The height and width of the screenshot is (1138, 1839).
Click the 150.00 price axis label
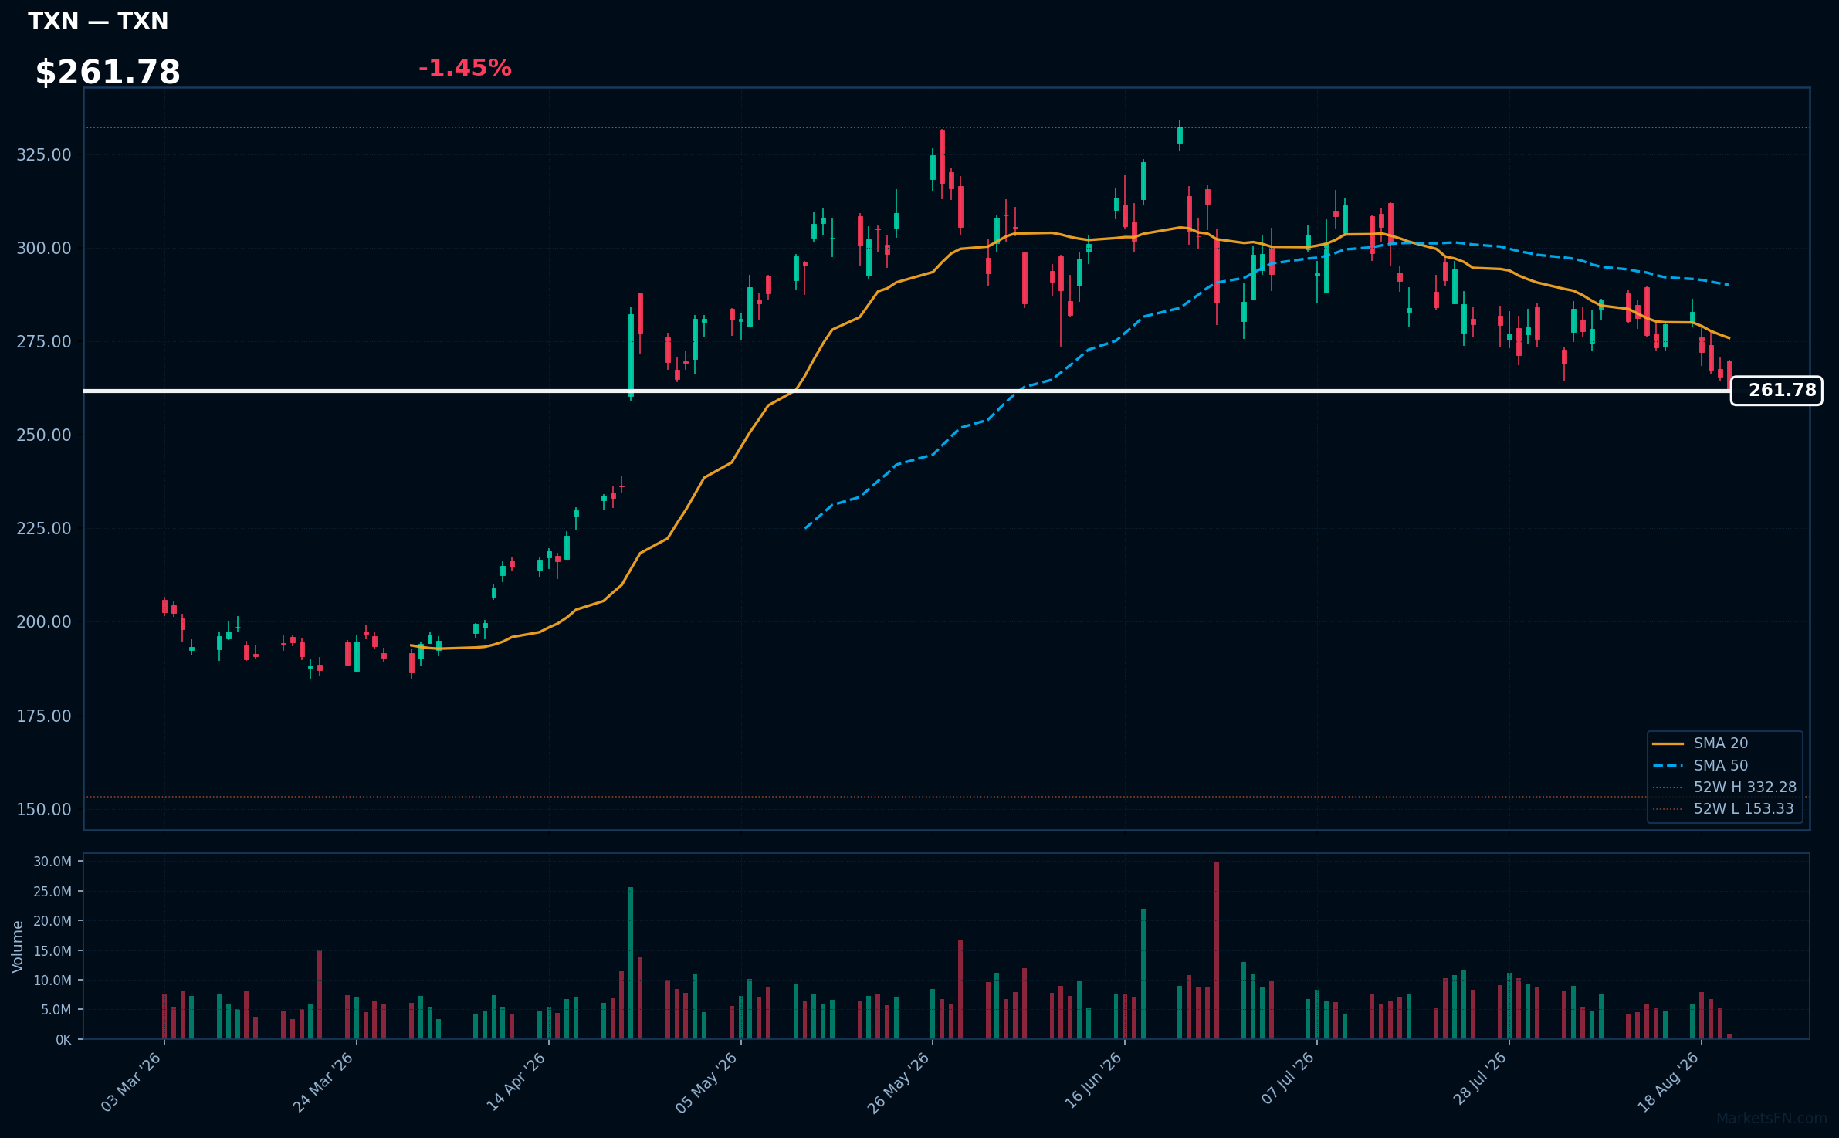click(44, 810)
